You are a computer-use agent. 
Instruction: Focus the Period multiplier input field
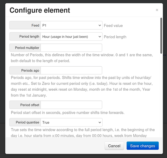[71, 48]
